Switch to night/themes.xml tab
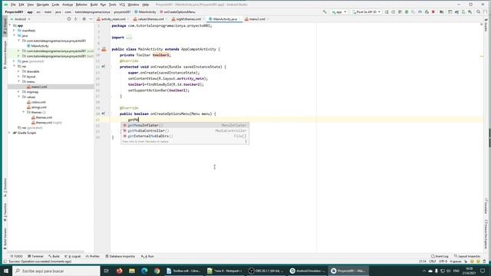This screenshot has height=276, width=491. click(x=188, y=19)
